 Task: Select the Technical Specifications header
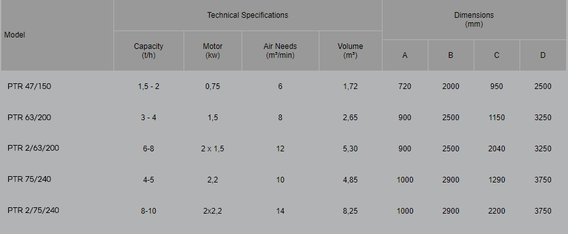click(248, 15)
